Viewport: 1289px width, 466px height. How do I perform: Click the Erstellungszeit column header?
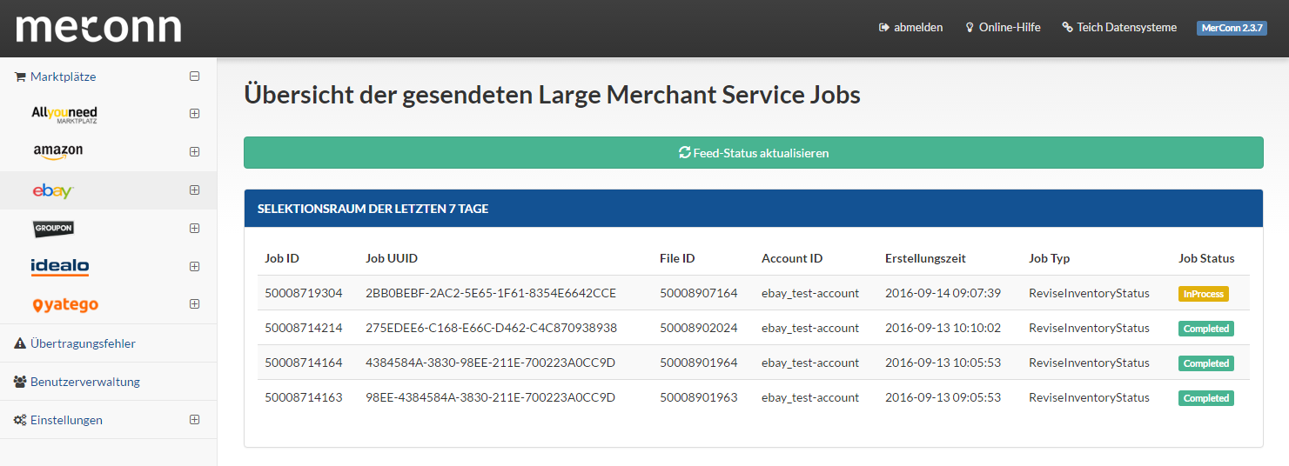925,258
